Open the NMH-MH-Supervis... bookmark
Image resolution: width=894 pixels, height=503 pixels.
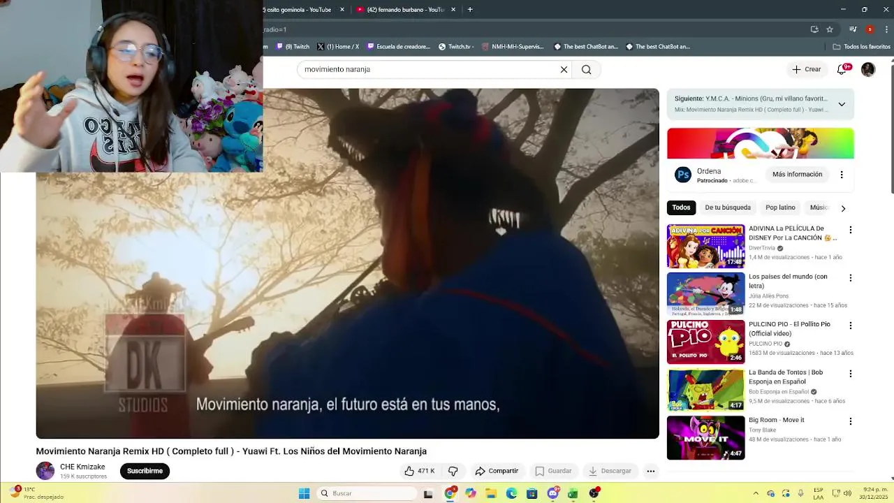pyautogui.click(x=513, y=47)
